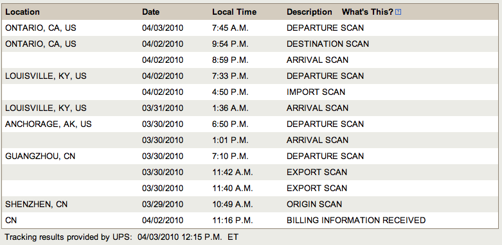502x245 pixels.
Task: Click the IMPORT SCAN description
Action: click(316, 92)
